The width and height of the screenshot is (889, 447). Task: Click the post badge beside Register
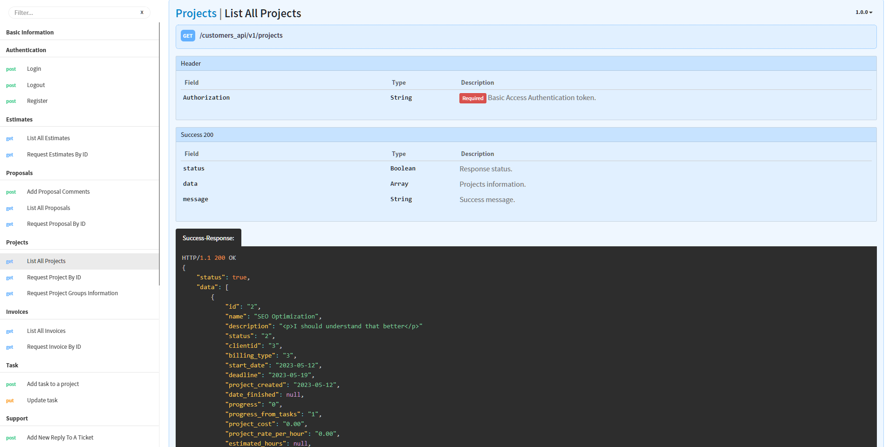point(11,101)
